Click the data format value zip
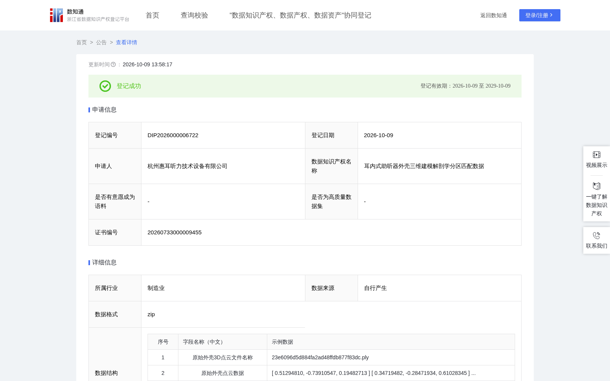Viewport: 610px width, 381px height. (x=151, y=314)
